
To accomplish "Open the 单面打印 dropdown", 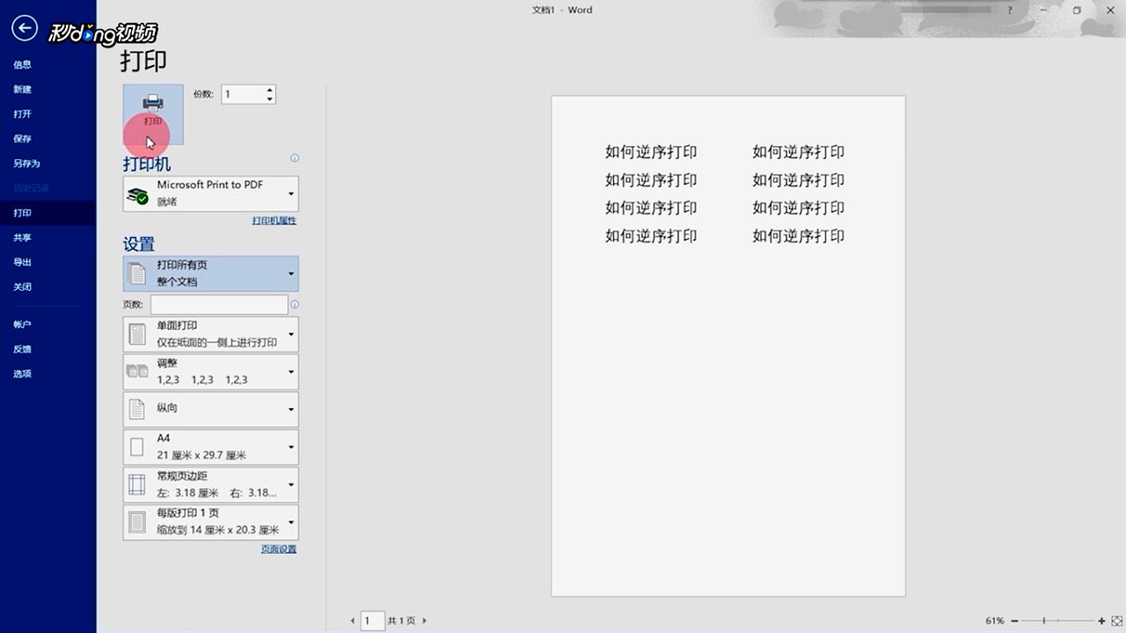I will (210, 334).
